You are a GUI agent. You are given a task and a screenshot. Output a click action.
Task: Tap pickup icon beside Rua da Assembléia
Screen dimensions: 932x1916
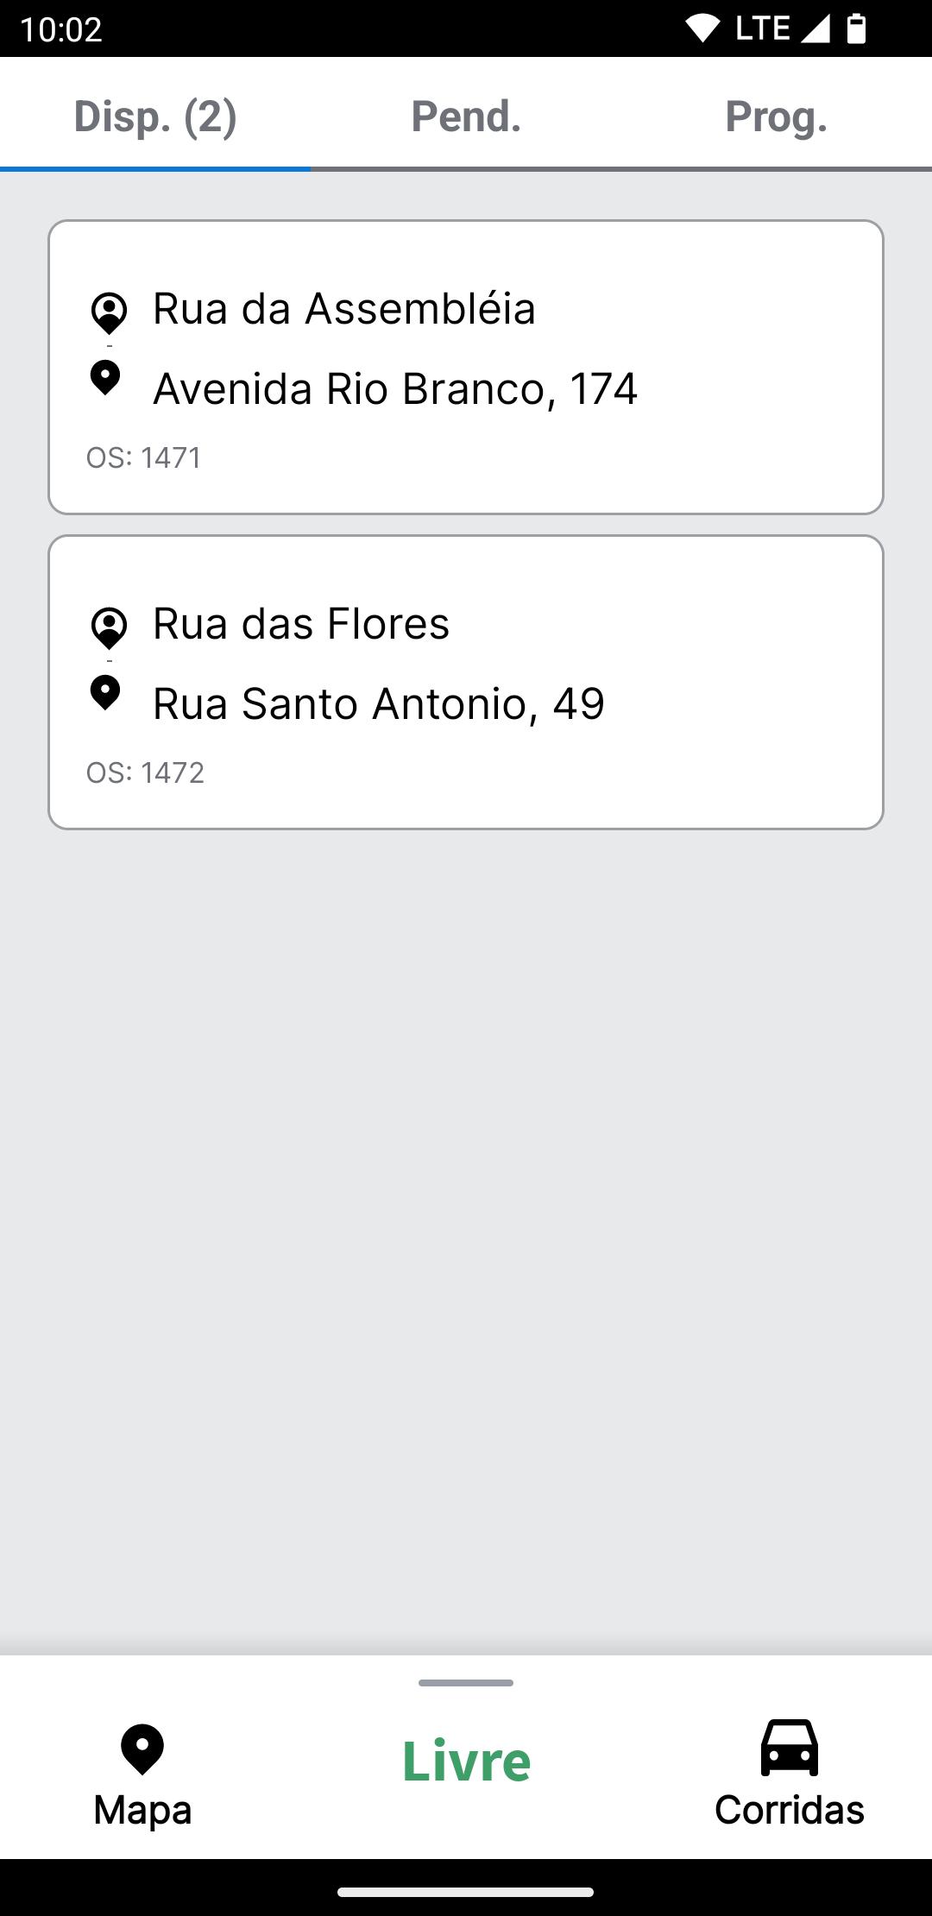coord(109,312)
